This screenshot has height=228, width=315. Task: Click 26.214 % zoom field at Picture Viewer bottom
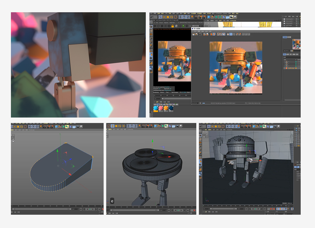click(195, 103)
